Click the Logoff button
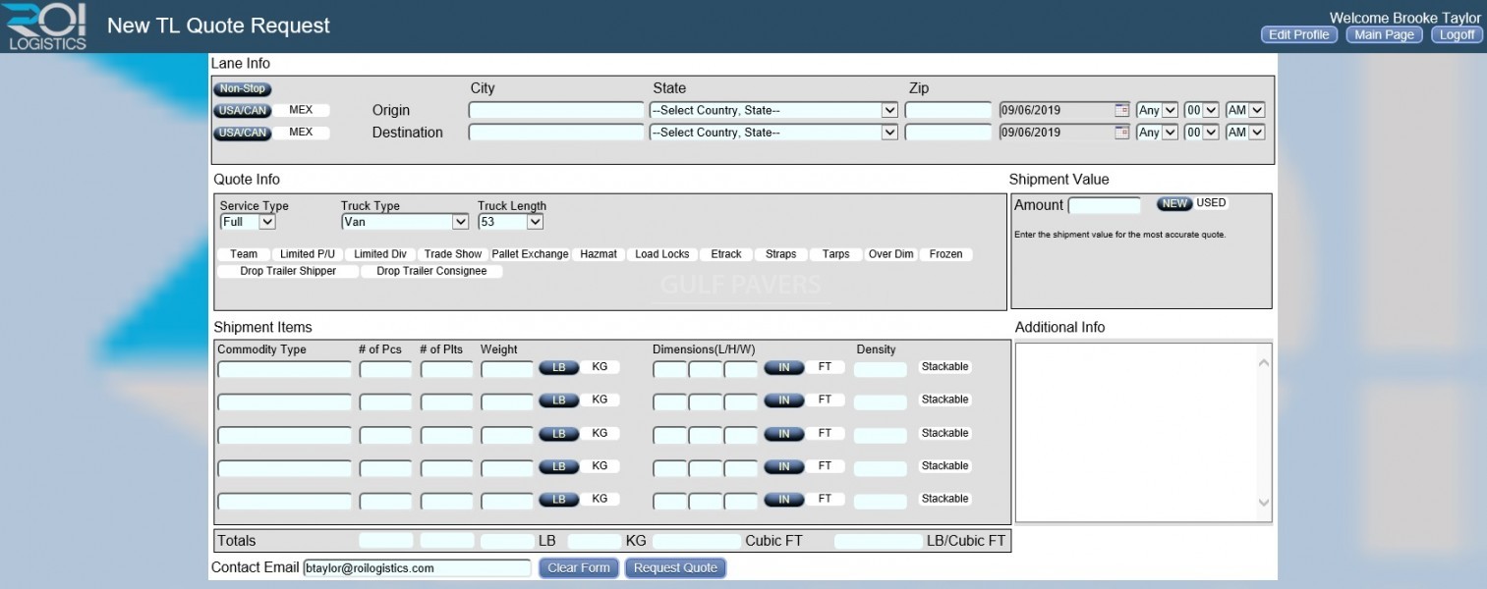This screenshot has width=1487, height=589. 1457,35
